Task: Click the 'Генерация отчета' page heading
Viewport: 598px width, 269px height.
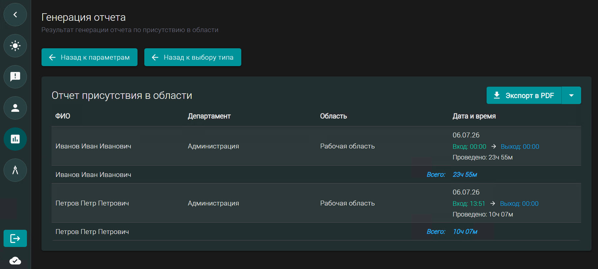Action: coord(83,17)
